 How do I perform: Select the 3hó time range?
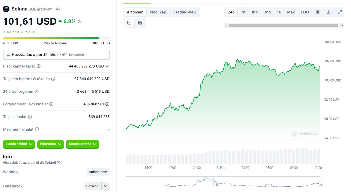tap(267, 12)
